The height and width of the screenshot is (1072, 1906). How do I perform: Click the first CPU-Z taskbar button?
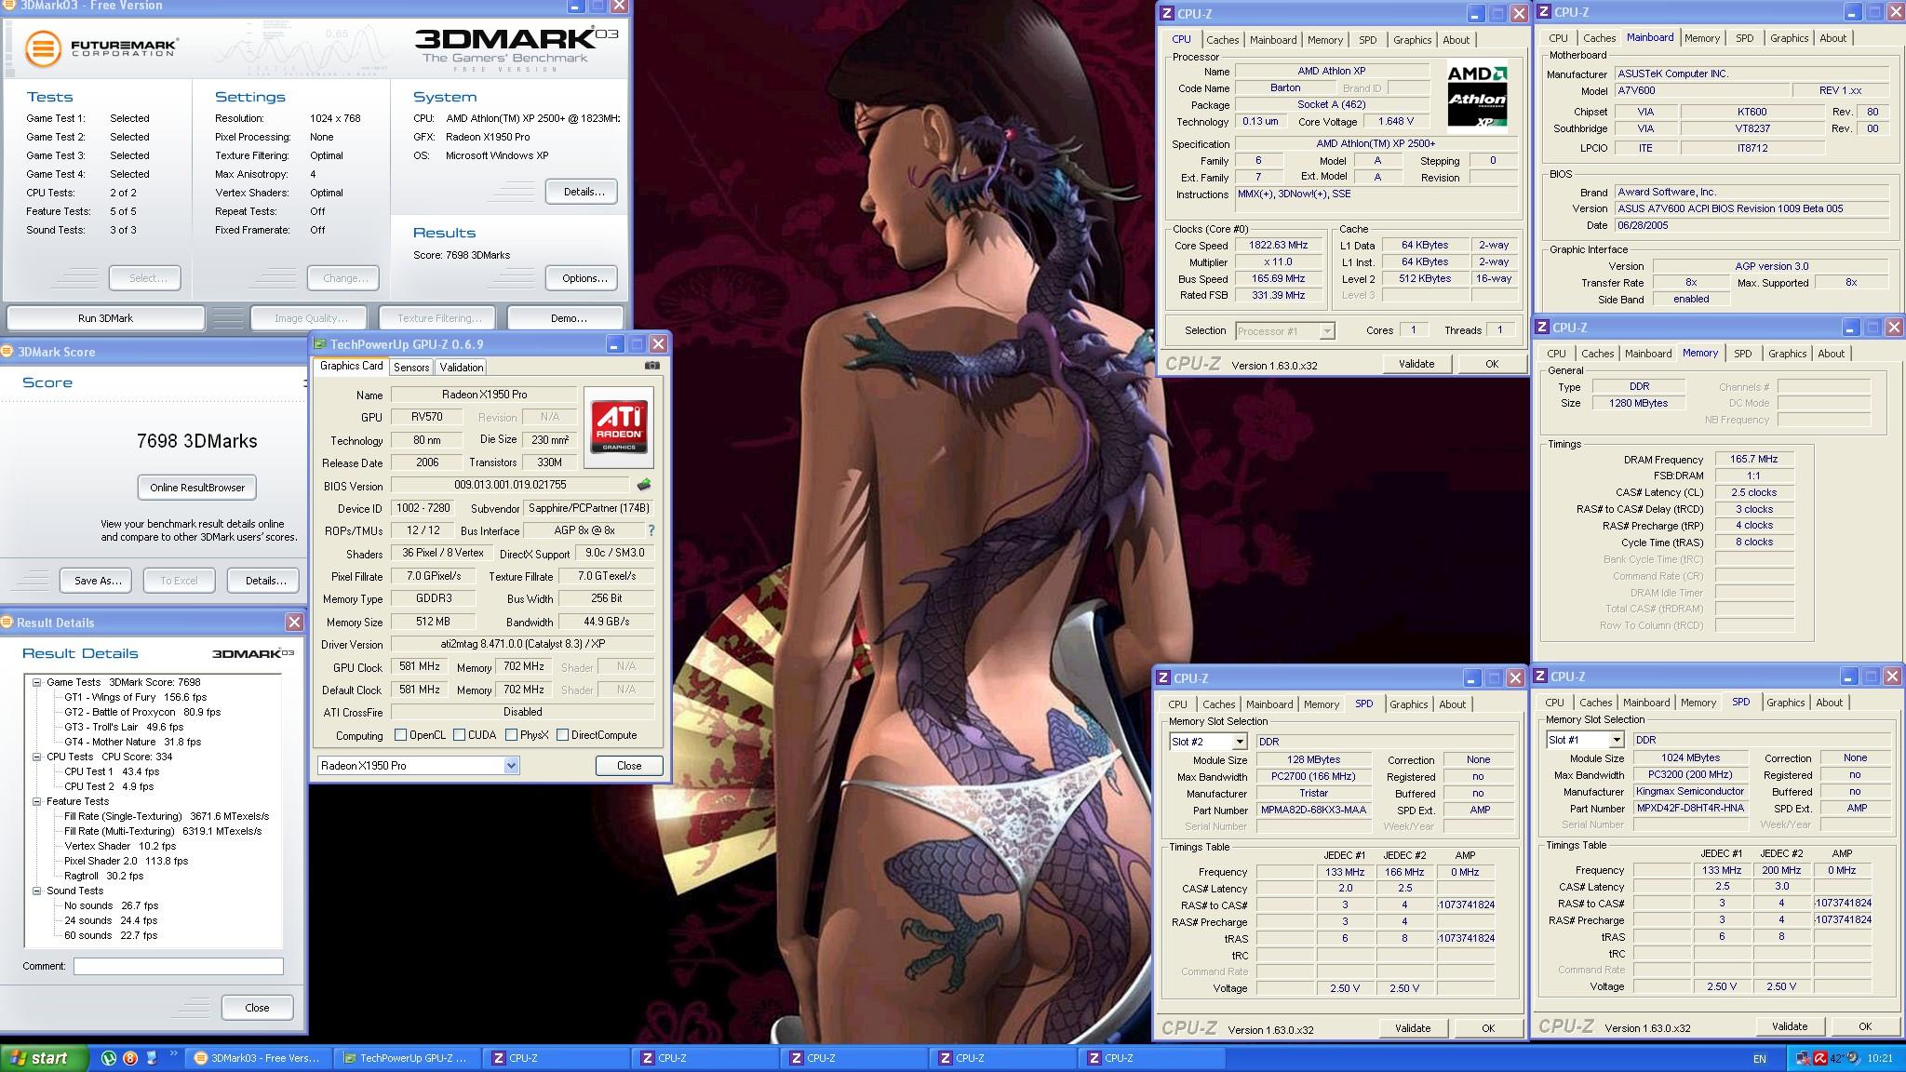pos(557,1058)
